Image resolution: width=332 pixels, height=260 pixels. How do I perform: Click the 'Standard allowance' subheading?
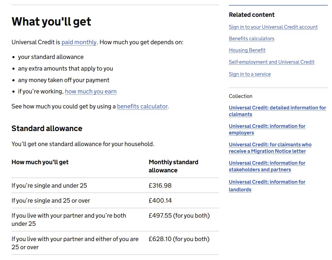[x=47, y=128]
